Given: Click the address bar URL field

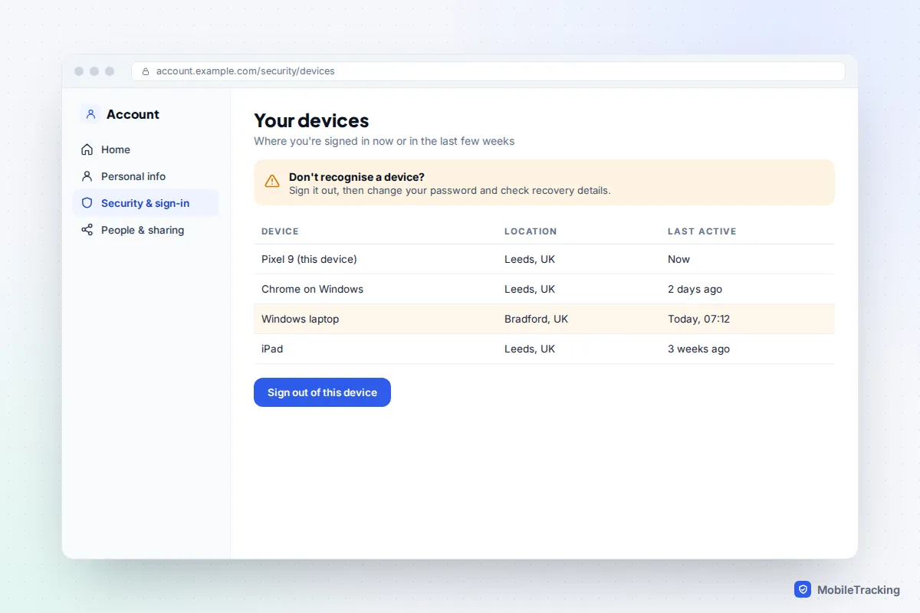Looking at the screenshot, I should click(488, 71).
